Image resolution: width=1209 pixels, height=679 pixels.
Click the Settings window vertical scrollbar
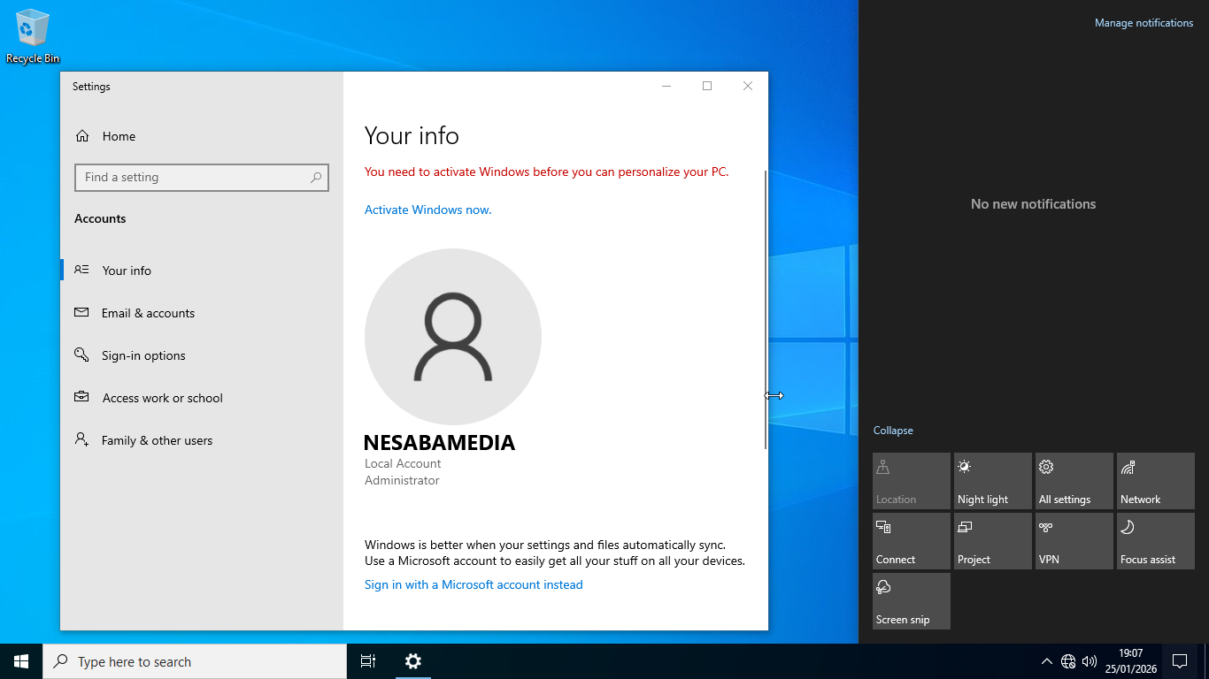point(766,309)
